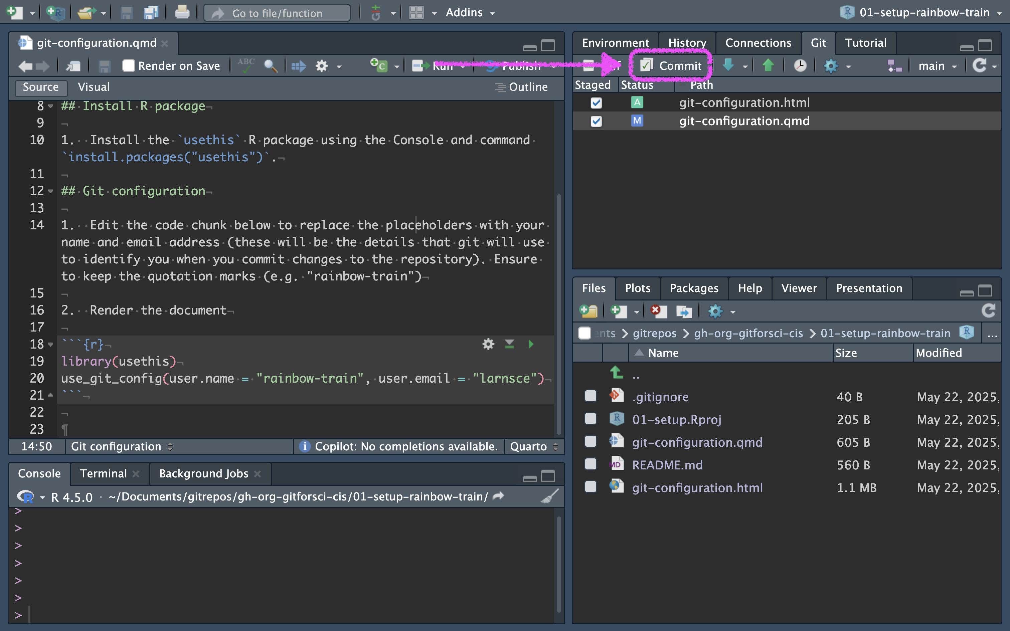Open the Presentation tab

(x=869, y=288)
